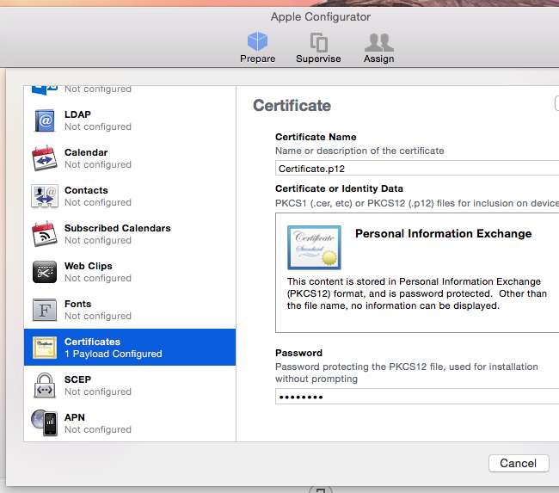Select the Calendar payload icon
559x493 pixels.
pyautogui.click(x=45, y=158)
